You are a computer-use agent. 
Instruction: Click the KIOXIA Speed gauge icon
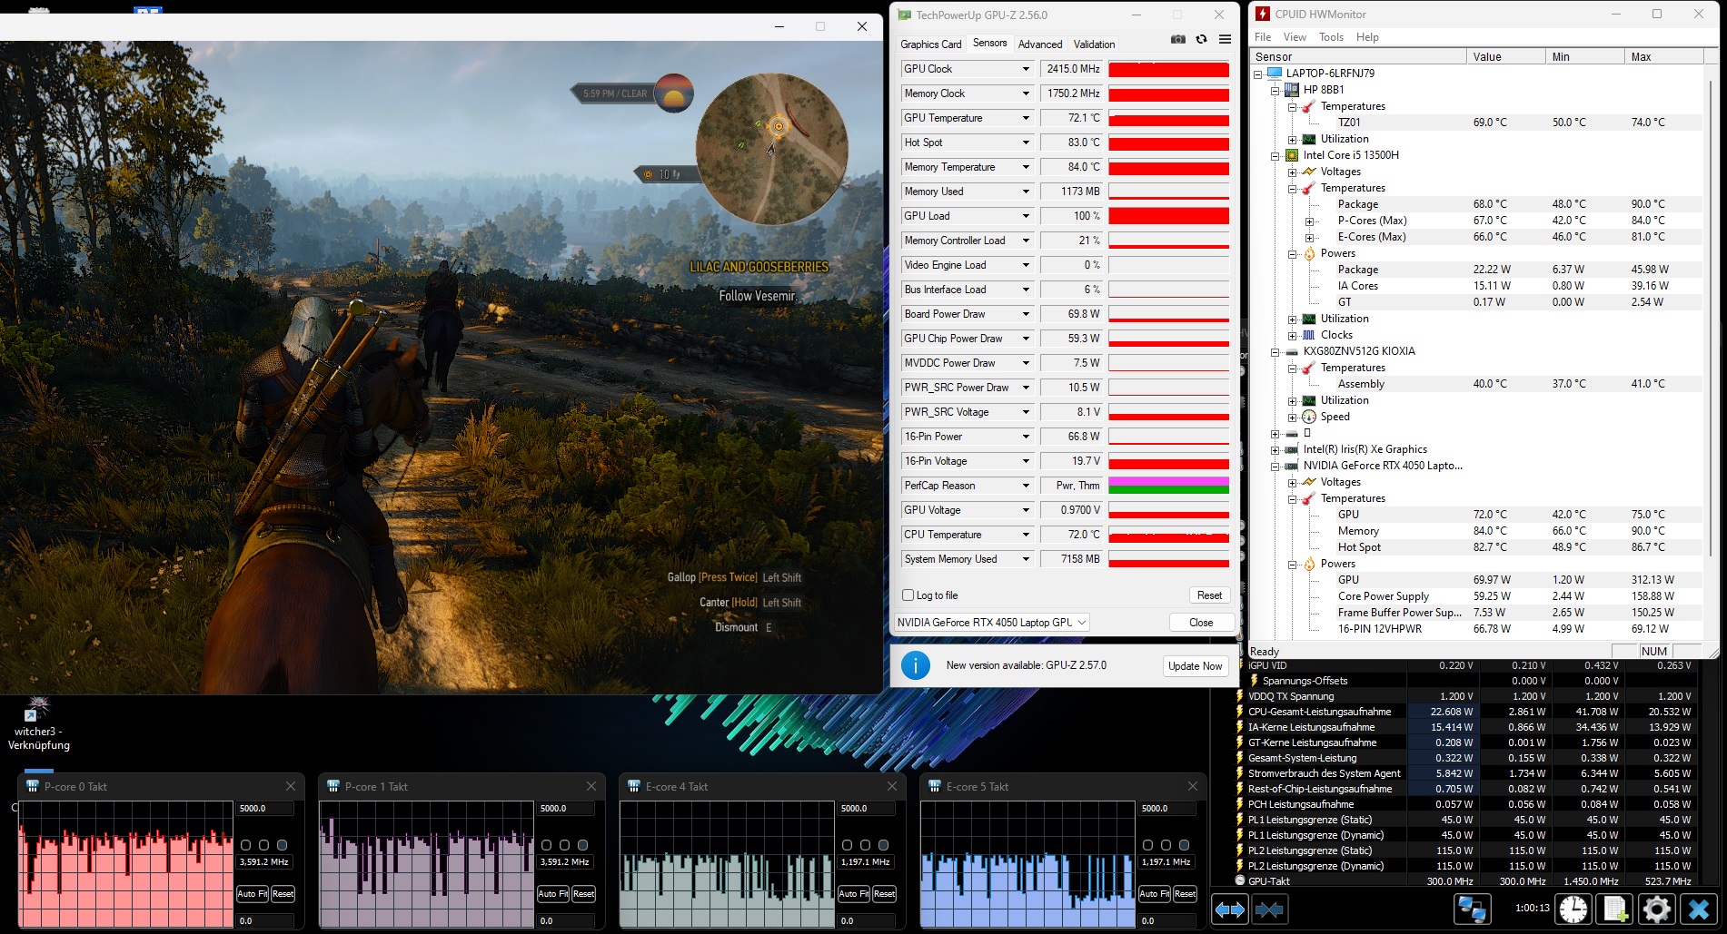point(1309,417)
